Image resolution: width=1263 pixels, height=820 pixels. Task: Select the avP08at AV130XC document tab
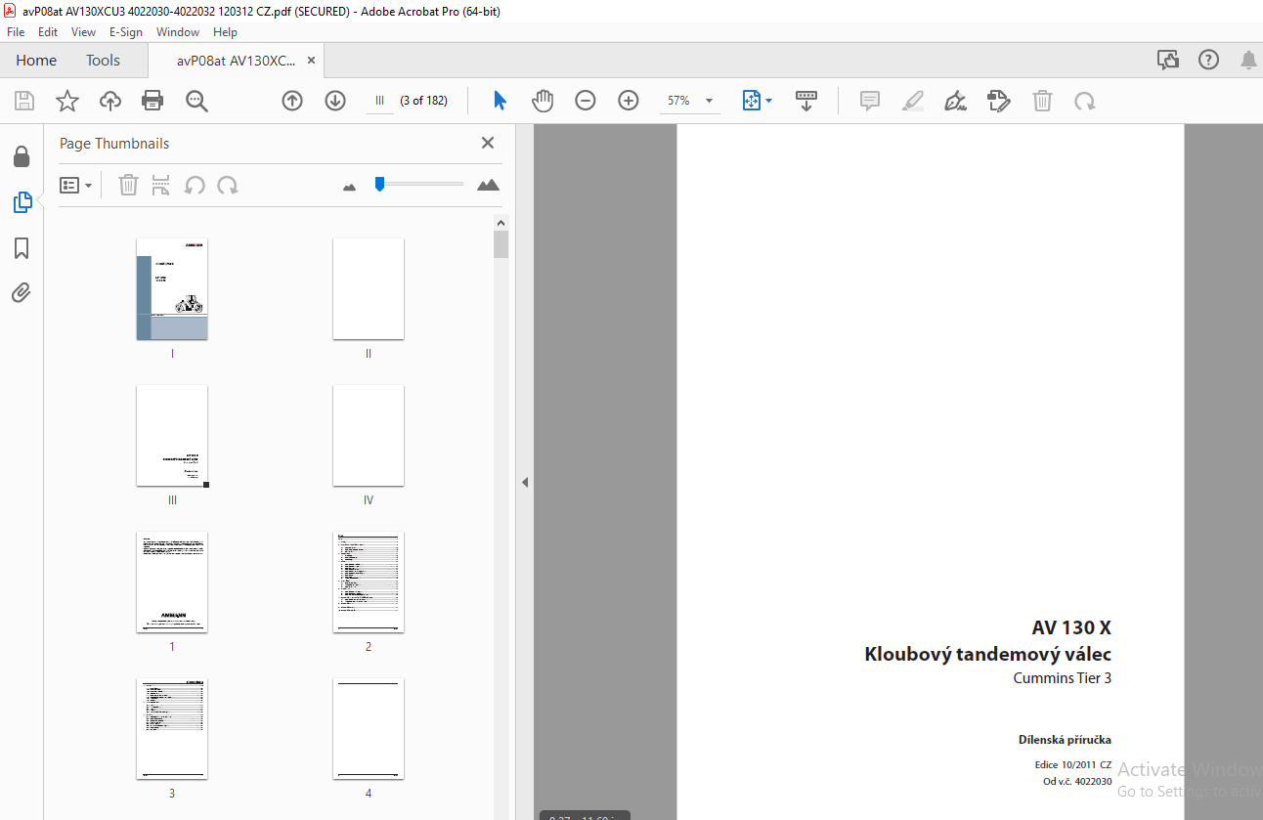(236, 61)
